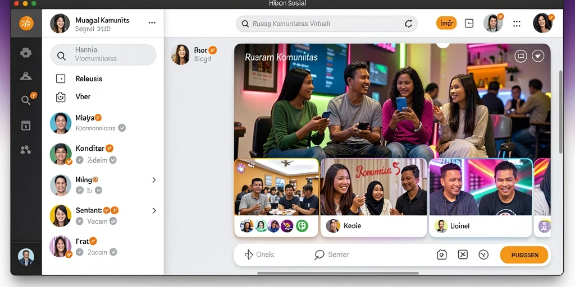Open the top bar grid dots menu

517,24
